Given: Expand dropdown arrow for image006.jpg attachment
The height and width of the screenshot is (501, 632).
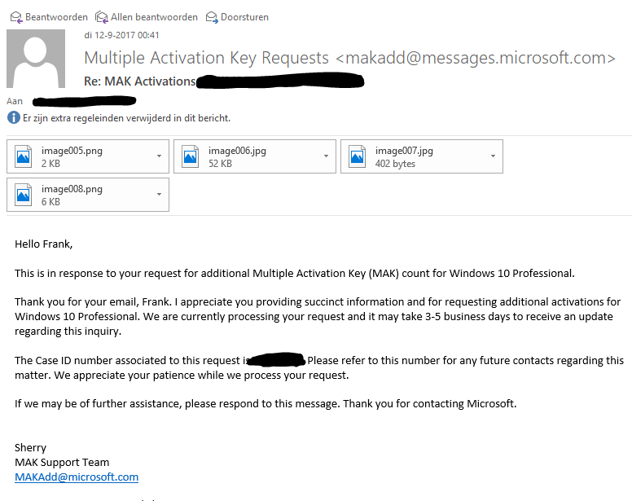Looking at the screenshot, I should tap(326, 156).
